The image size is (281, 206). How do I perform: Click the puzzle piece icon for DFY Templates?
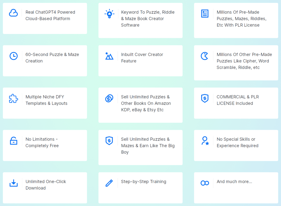coord(13,98)
